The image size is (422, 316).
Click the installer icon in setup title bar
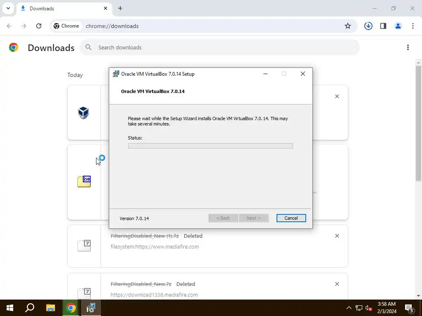click(x=116, y=74)
